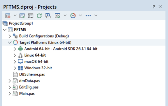Image resolution: width=168 pixels, height=106 pixels.
Task: Pin the Projects panel
Action: 154,7
